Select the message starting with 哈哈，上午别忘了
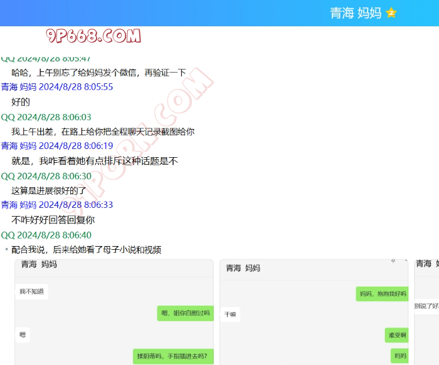Viewport: 439px width, 365px height. (98, 73)
